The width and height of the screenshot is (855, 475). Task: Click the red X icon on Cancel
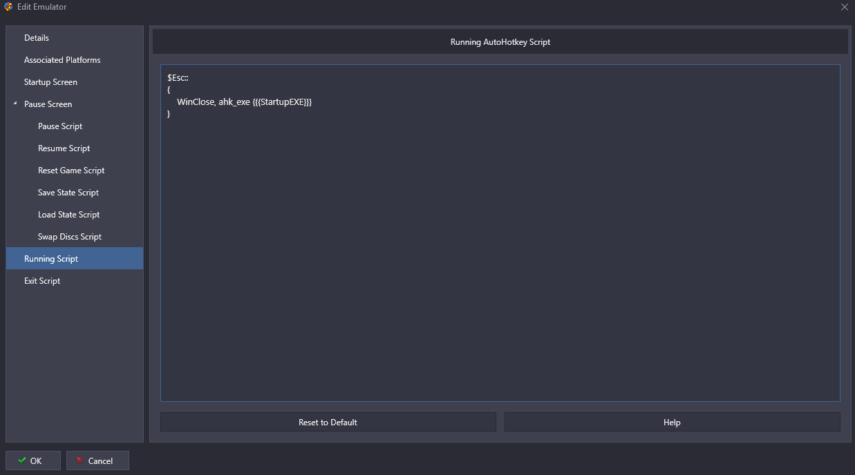click(x=80, y=460)
